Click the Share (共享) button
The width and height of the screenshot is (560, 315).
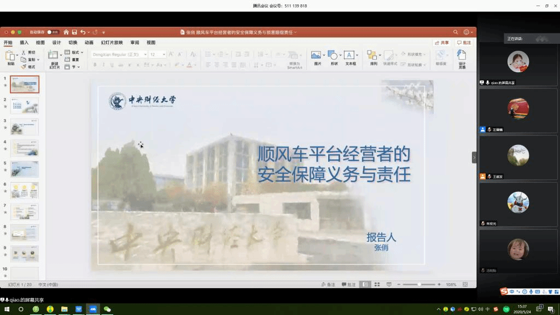(442, 43)
